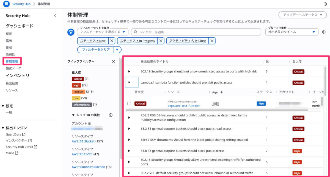The image size is (330, 177).
Task: Expand the EC2.19 Security groups row
Action: point(129,71)
